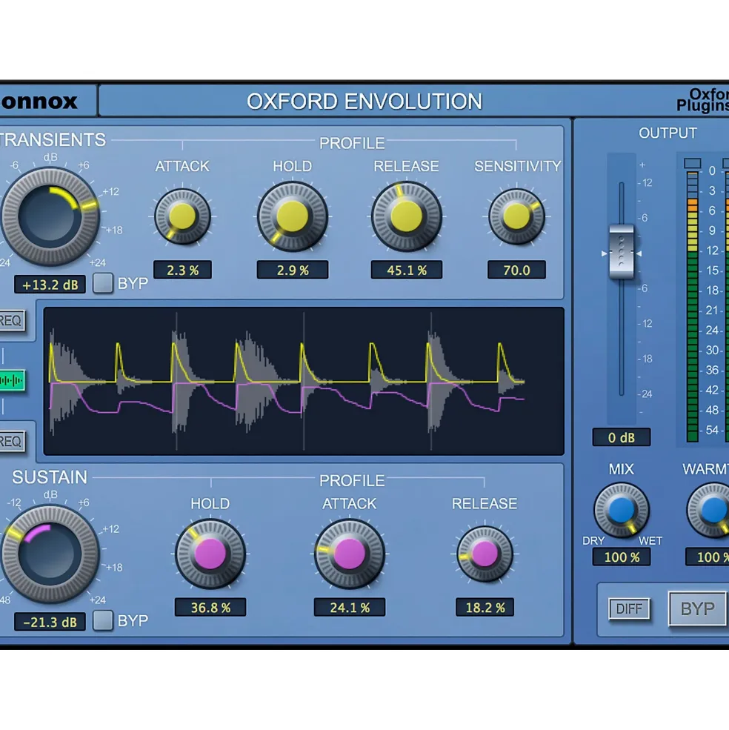
Task: Select the Mix 100 % value field
Action: (622, 557)
